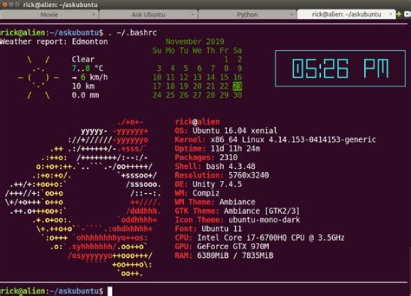Image resolution: width=411 pixels, height=296 pixels.
Task: Click the Resolution 5760x3240 value
Action: (x=248, y=175)
